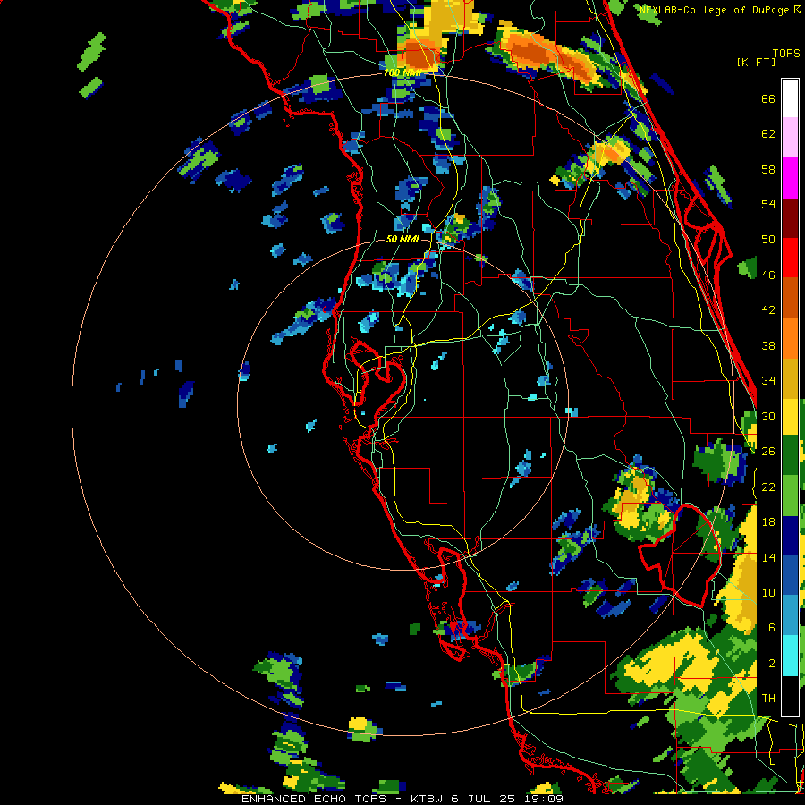Select the navy blue legend color segment
805x805 pixels.
pyautogui.click(x=790, y=535)
